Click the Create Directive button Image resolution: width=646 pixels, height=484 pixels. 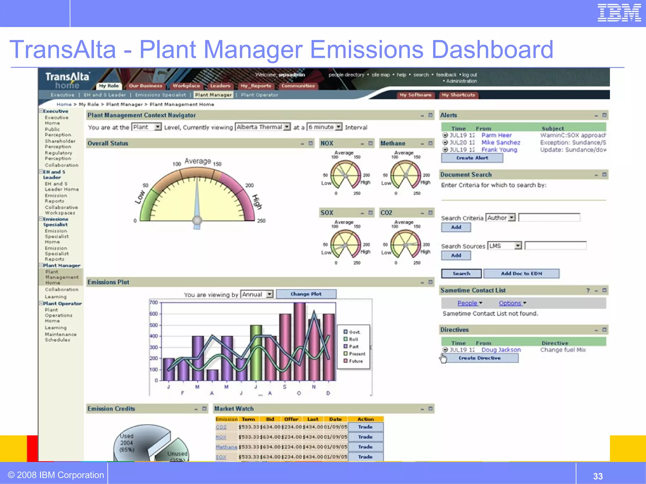(x=480, y=358)
